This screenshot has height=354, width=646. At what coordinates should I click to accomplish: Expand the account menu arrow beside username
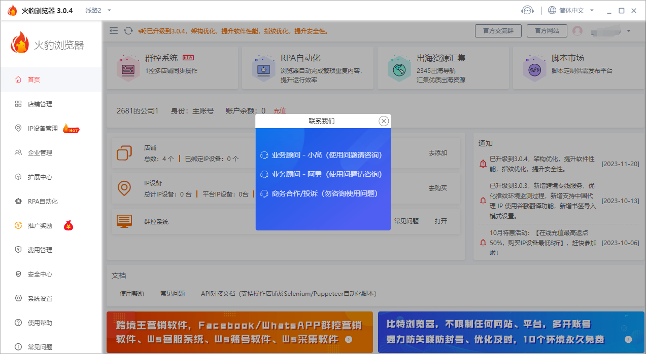[x=629, y=31]
